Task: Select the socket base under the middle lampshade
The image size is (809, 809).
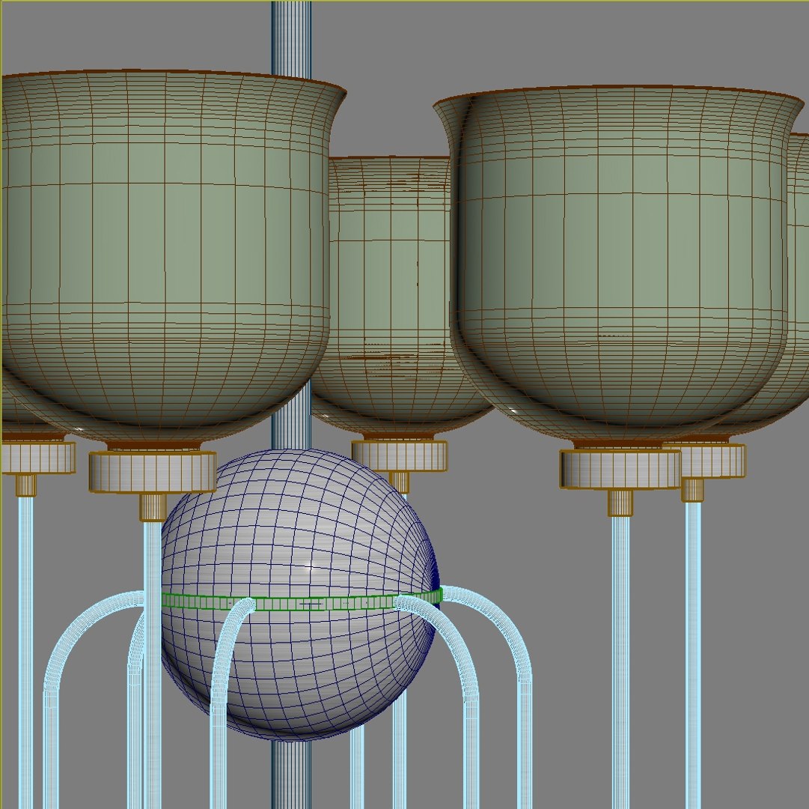Action: pyautogui.click(x=400, y=455)
